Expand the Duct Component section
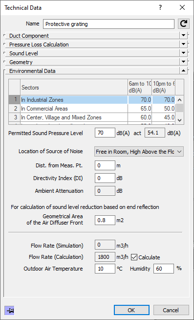The height and width of the screenshot is (320, 194). tap(183, 36)
